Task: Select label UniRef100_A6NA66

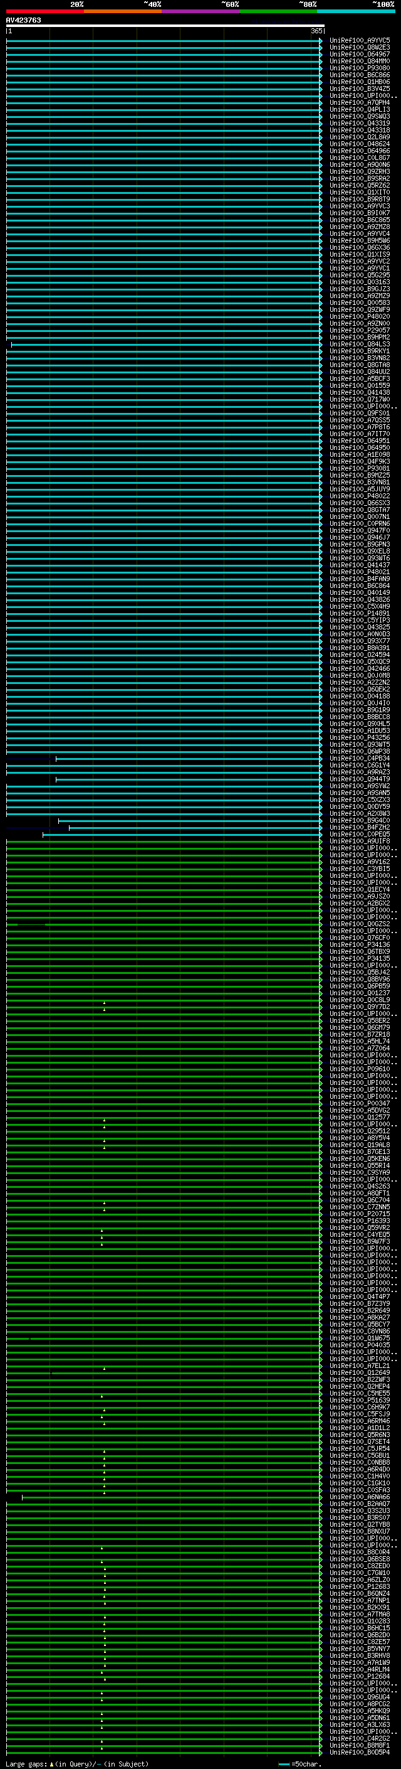Action: pos(360,1497)
